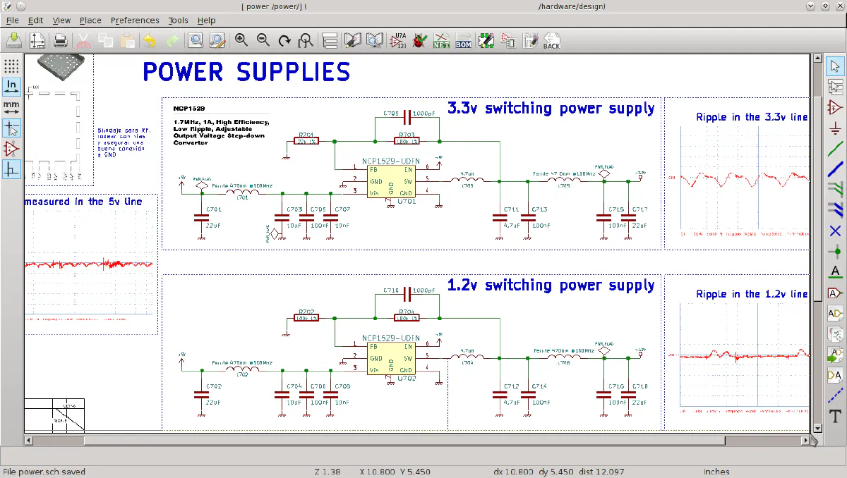Click the vertical scrollbar down arrow

817,427
